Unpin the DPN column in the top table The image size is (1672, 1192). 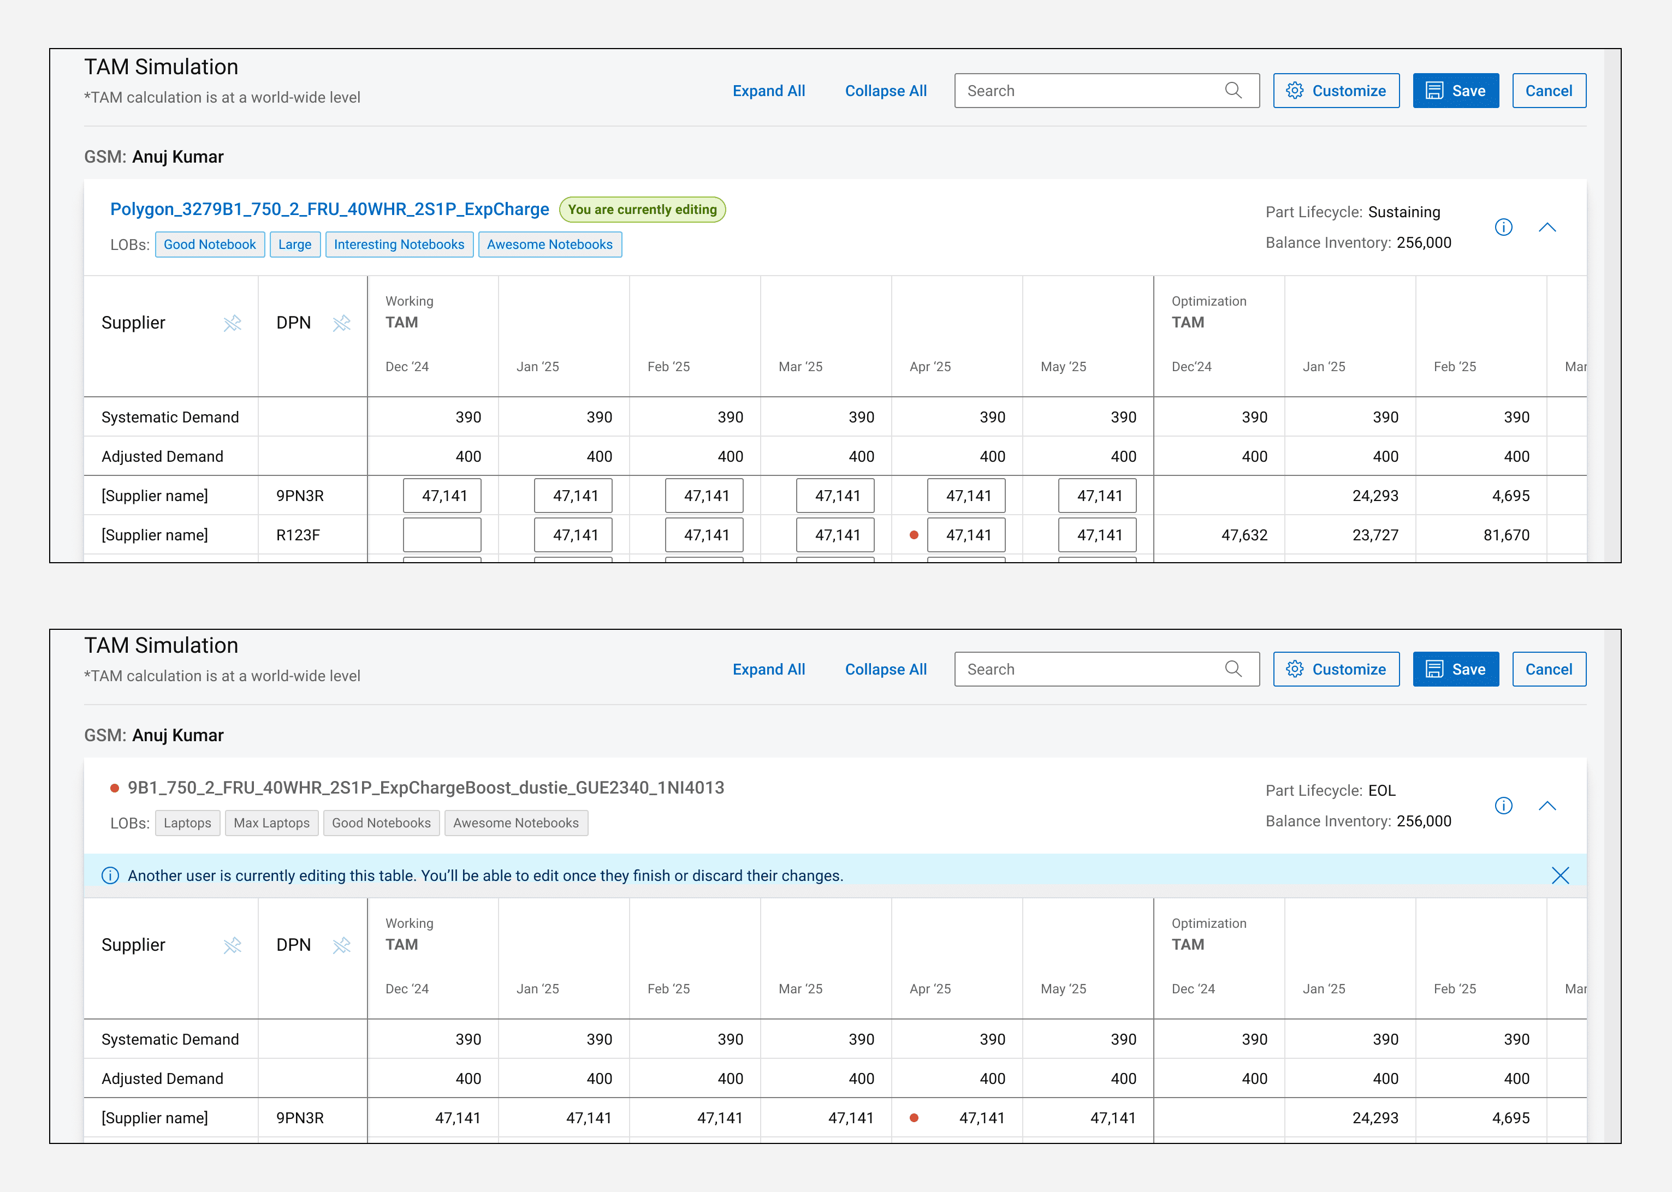click(x=341, y=323)
